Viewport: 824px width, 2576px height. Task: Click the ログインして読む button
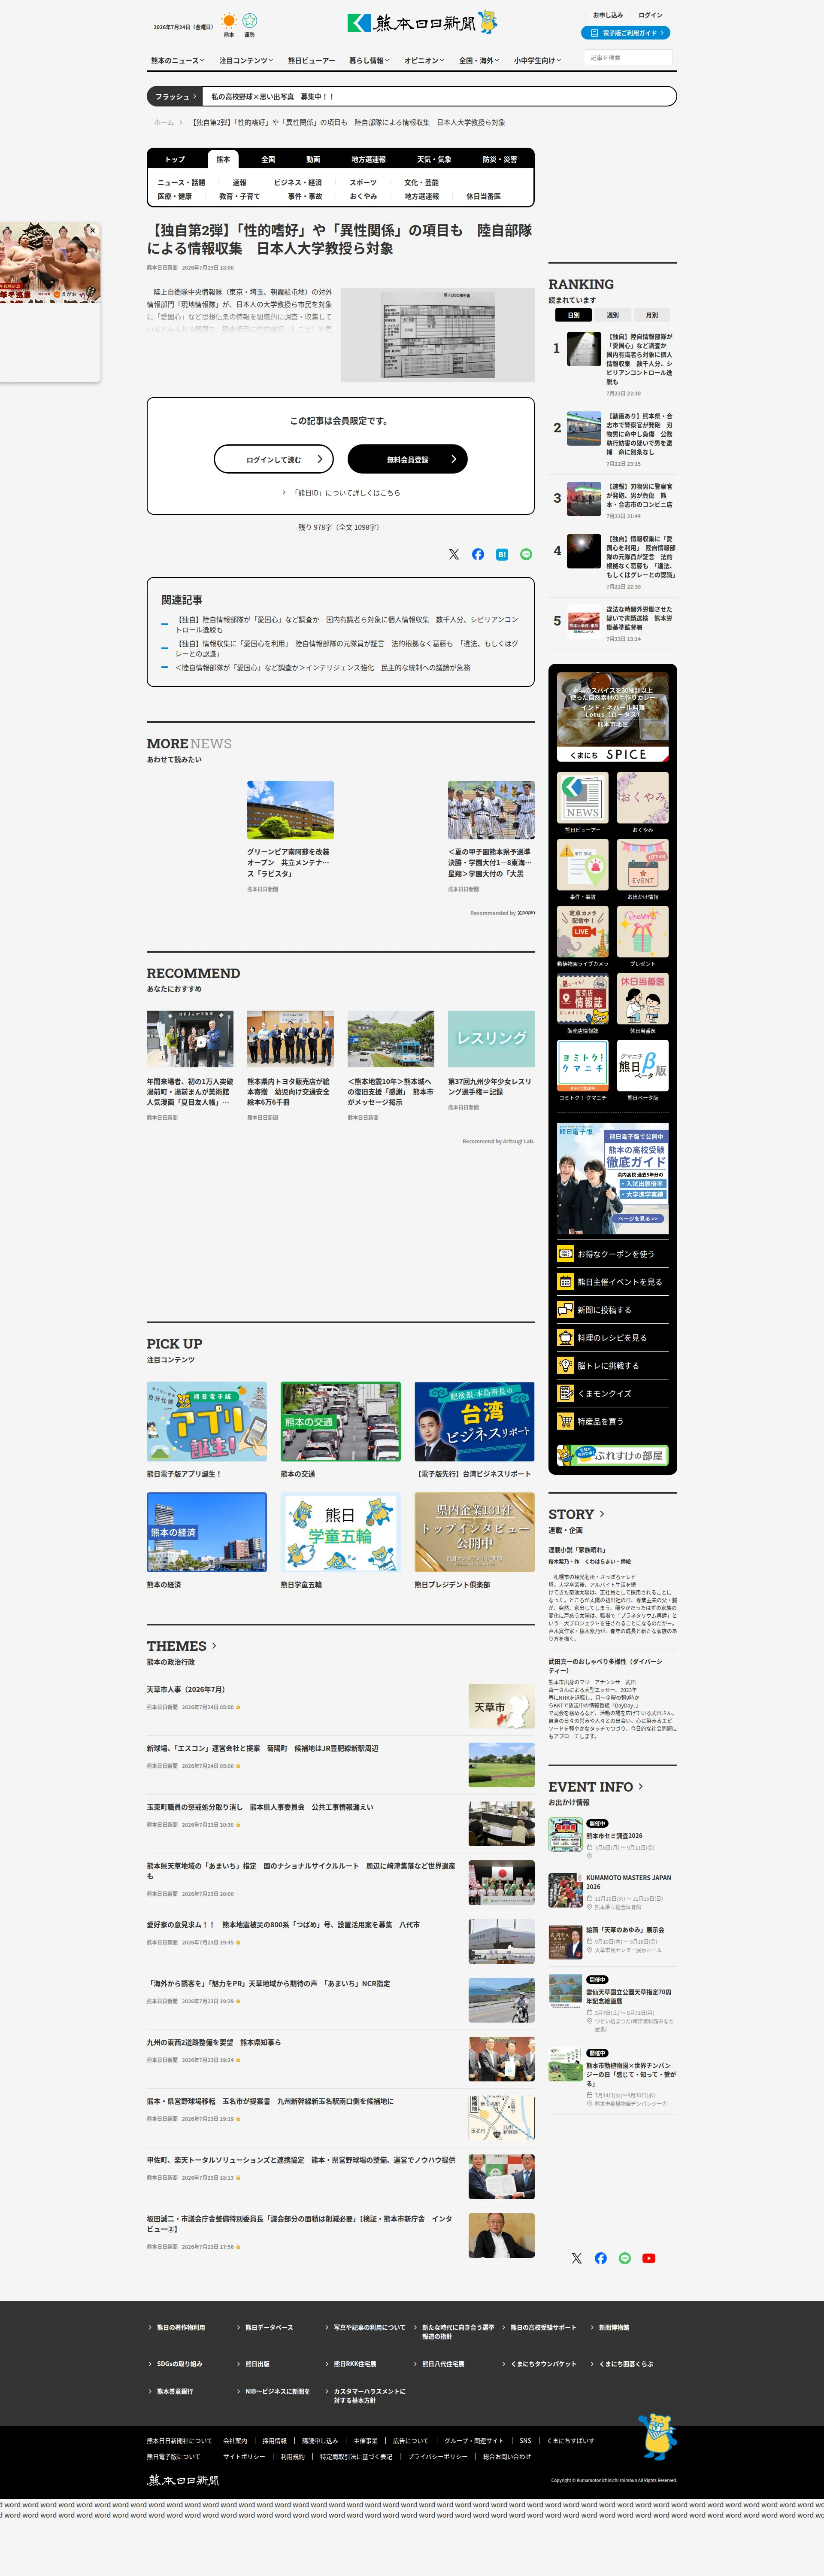pyautogui.click(x=274, y=459)
